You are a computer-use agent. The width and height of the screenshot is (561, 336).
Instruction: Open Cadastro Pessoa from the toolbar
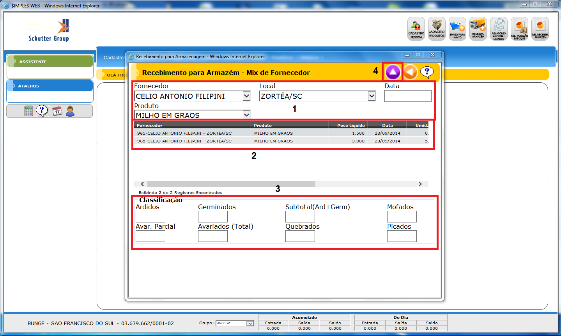click(x=416, y=28)
